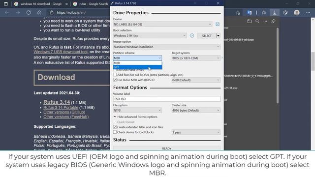Click the READY status progress bar

tap(167, 148)
